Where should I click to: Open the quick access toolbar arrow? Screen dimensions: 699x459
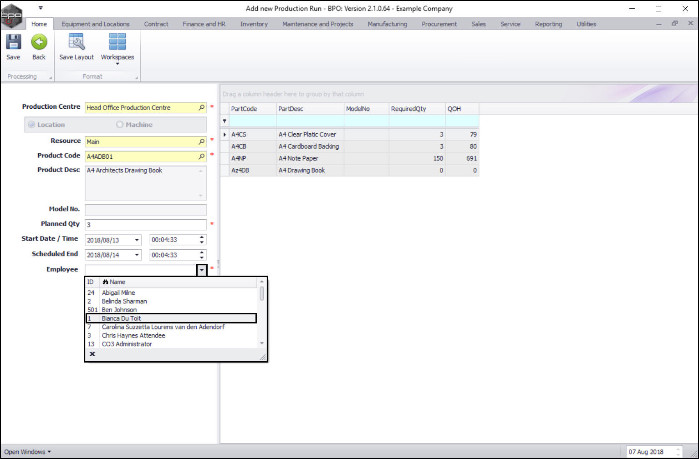41,8
